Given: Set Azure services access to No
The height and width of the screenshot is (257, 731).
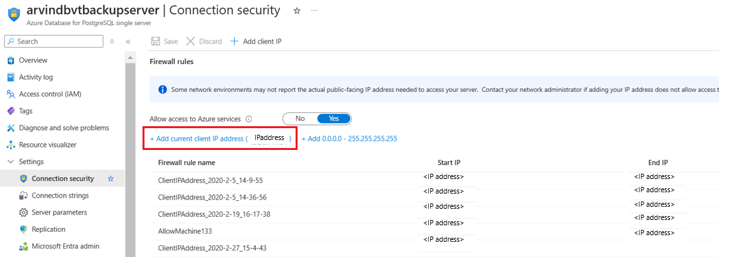Looking at the screenshot, I should [300, 118].
